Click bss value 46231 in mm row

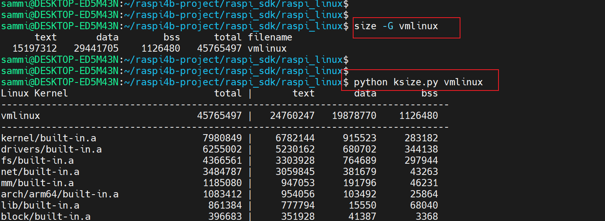(x=424, y=183)
